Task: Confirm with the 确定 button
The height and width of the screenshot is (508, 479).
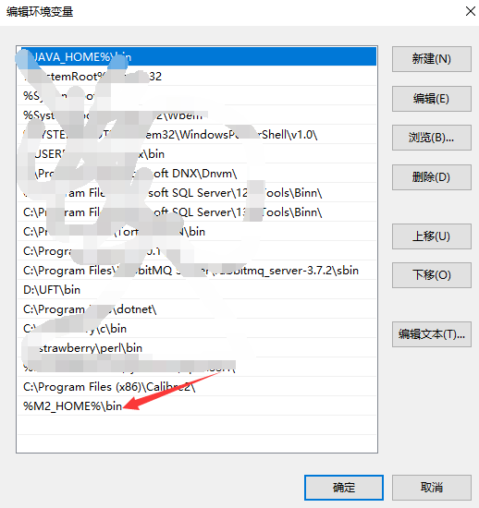Action: (344, 488)
